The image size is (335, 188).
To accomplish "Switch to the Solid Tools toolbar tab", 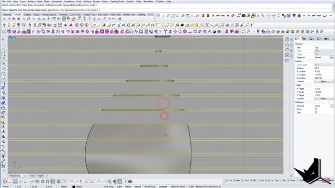I will (x=103, y=15).
